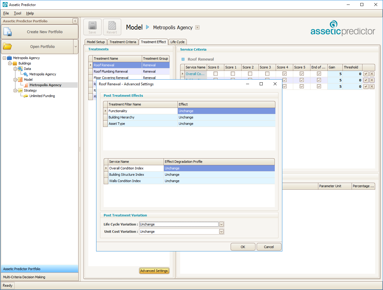Click the Advanced Settings button
Screen dimensions: 383x290
tap(154, 271)
